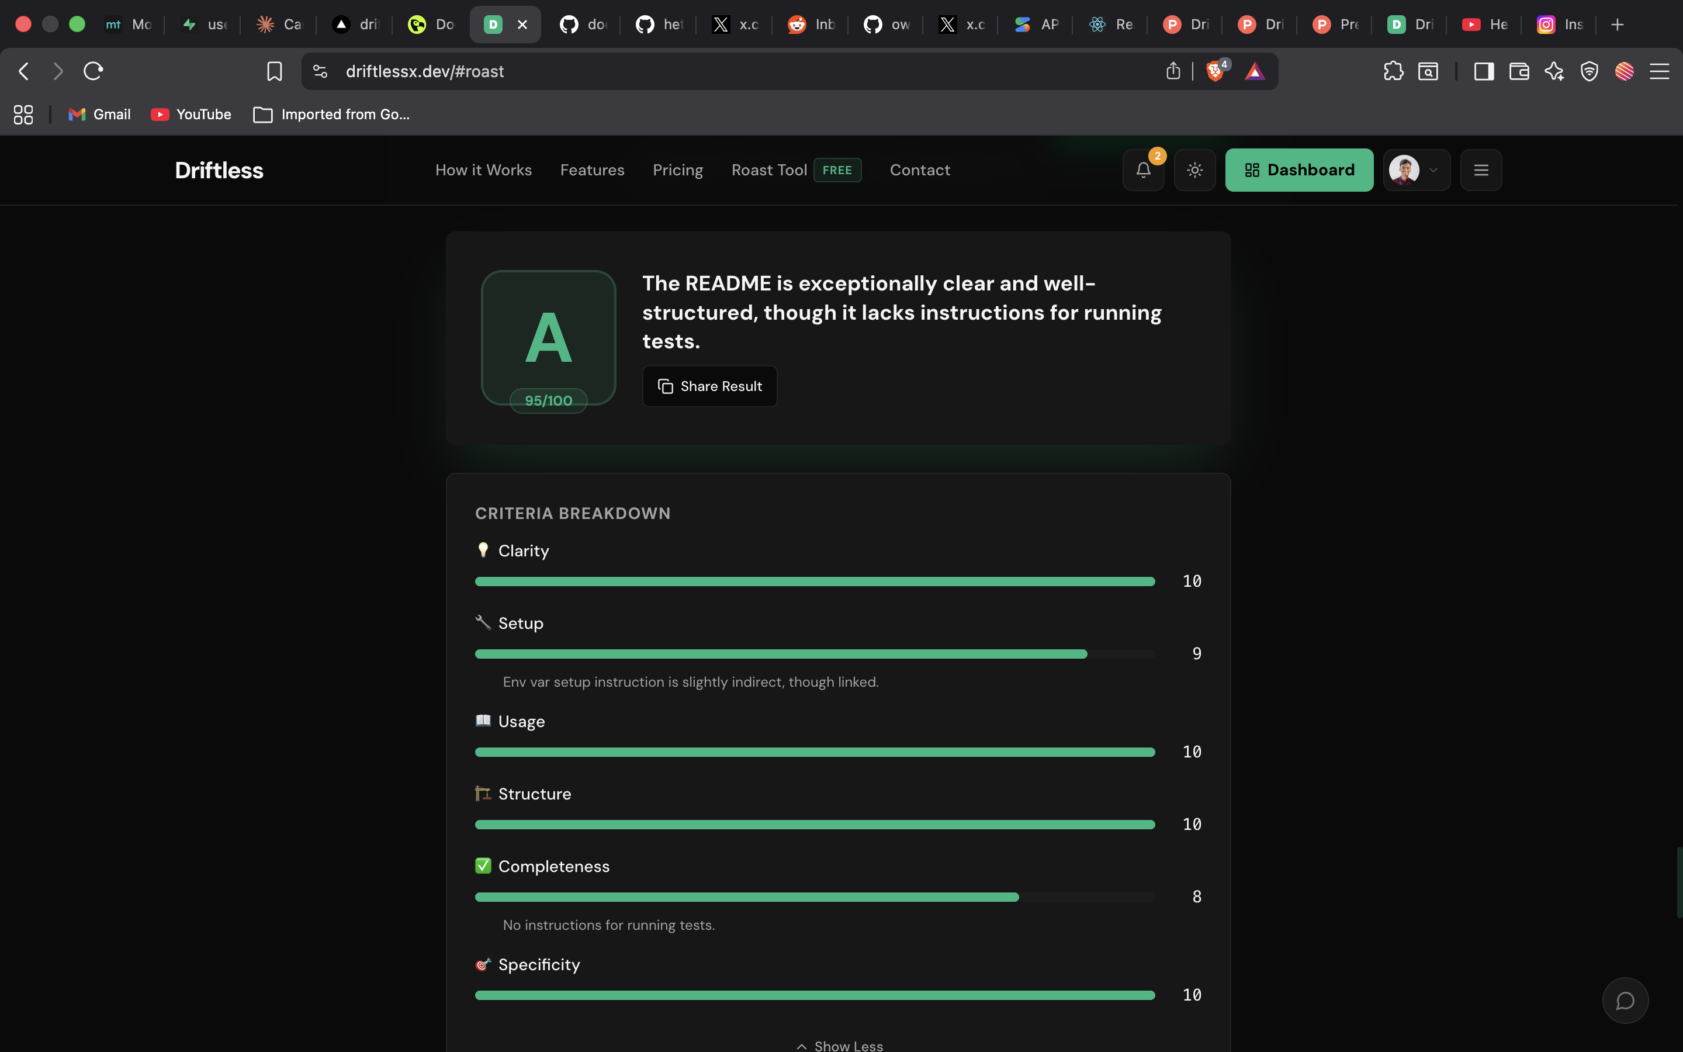The width and height of the screenshot is (1683, 1052).
Task: Open the browser profile avatar icon
Action: pyautogui.click(x=1625, y=71)
